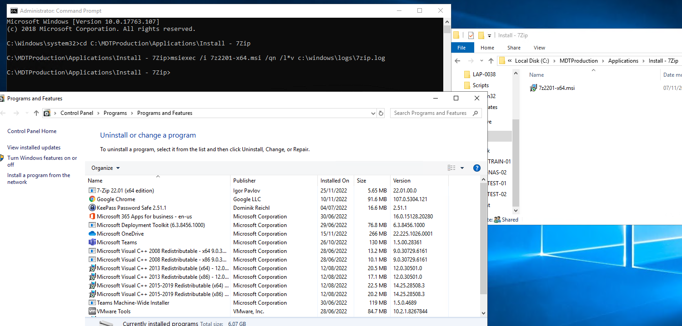Viewport: 682px width, 326px height.
Task: Open Programs and Features help icon
Action: [477, 168]
